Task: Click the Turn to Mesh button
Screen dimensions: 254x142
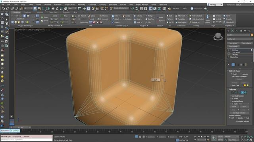Action: (x=233, y=46)
